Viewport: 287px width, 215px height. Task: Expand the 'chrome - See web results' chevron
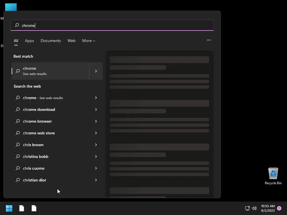pyautogui.click(x=96, y=98)
